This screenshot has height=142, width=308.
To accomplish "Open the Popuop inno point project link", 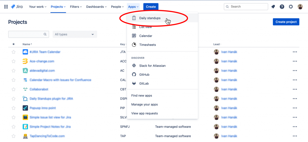I will coord(43,108).
